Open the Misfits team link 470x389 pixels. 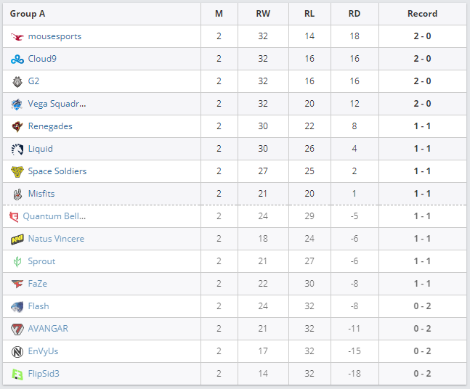(41, 194)
